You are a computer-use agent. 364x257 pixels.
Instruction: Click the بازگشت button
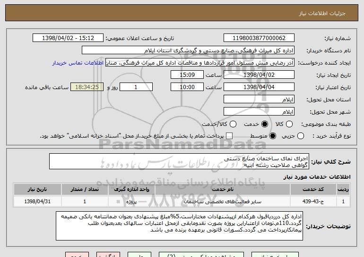point(108,255)
